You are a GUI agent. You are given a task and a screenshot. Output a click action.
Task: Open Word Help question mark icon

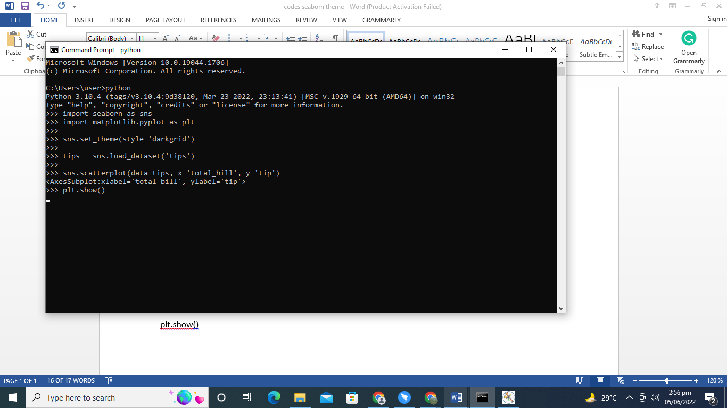pos(657,6)
